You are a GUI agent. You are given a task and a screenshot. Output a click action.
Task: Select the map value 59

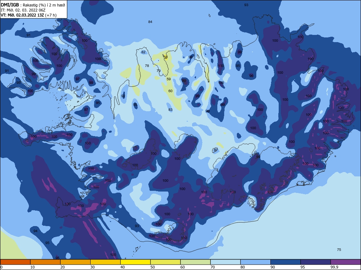pyautogui.click(x=169, y=79)
